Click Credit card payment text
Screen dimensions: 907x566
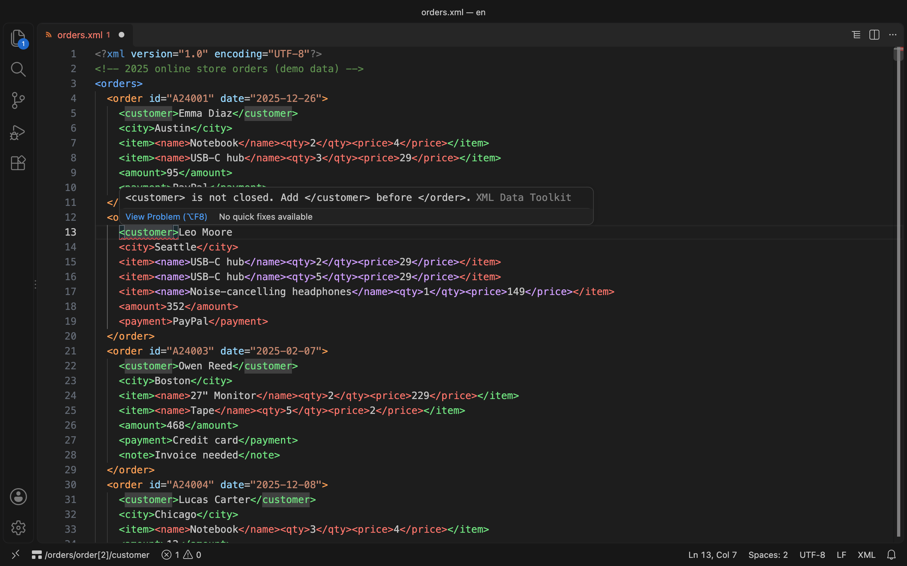[205, 440]
